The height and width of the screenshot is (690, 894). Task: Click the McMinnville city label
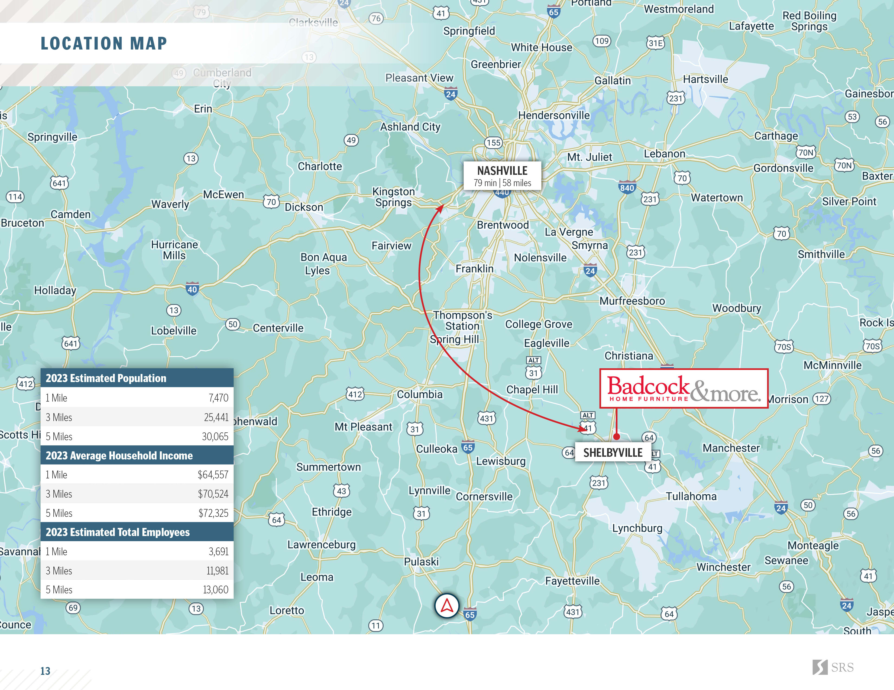point(833,365)
